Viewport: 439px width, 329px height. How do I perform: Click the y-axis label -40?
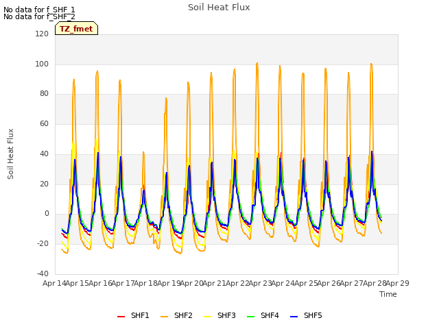[43, 273]
